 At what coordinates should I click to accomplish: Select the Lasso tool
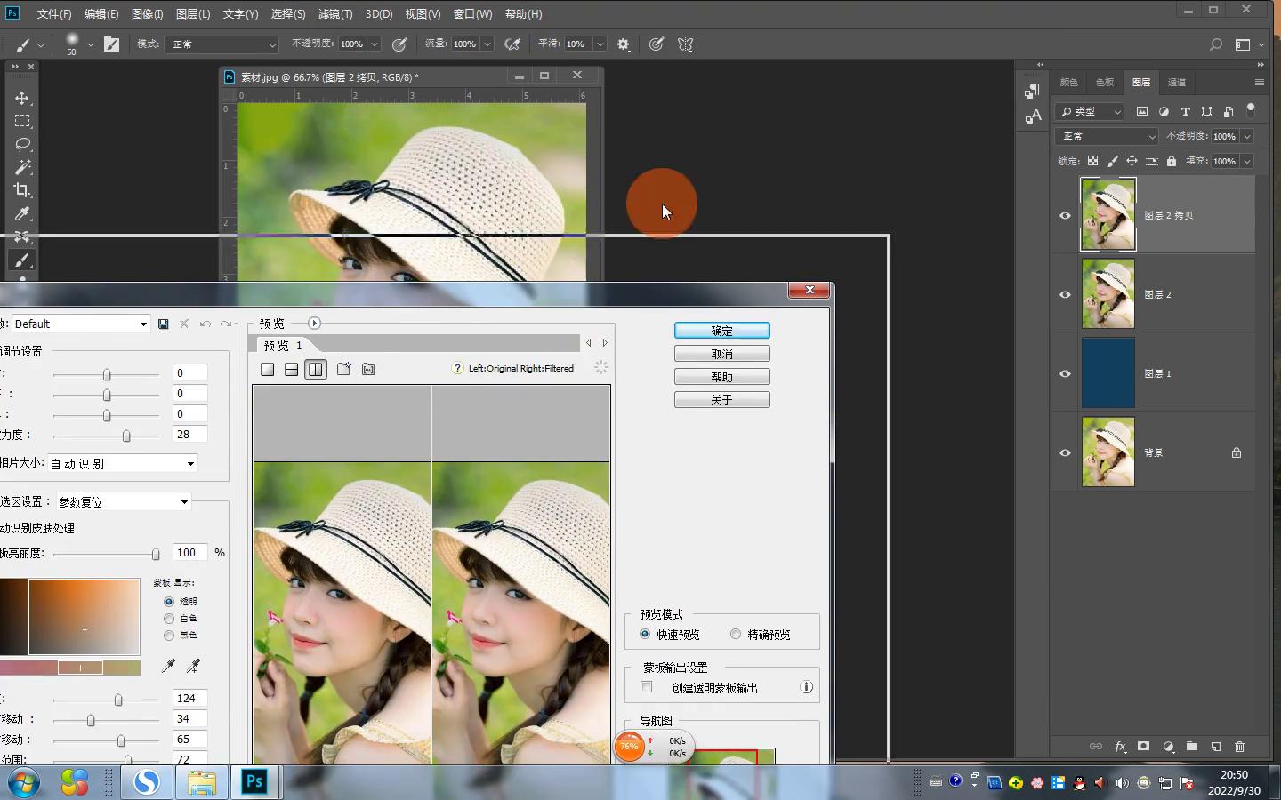click(x=22, y=144)
